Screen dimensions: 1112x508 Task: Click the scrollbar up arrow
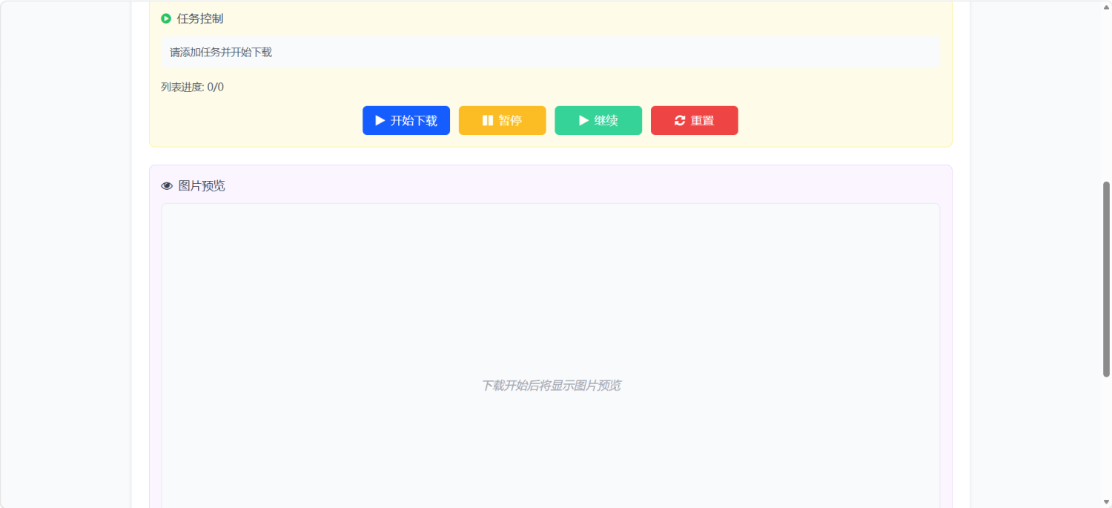pyautogui.click(x=1107, y=6)
